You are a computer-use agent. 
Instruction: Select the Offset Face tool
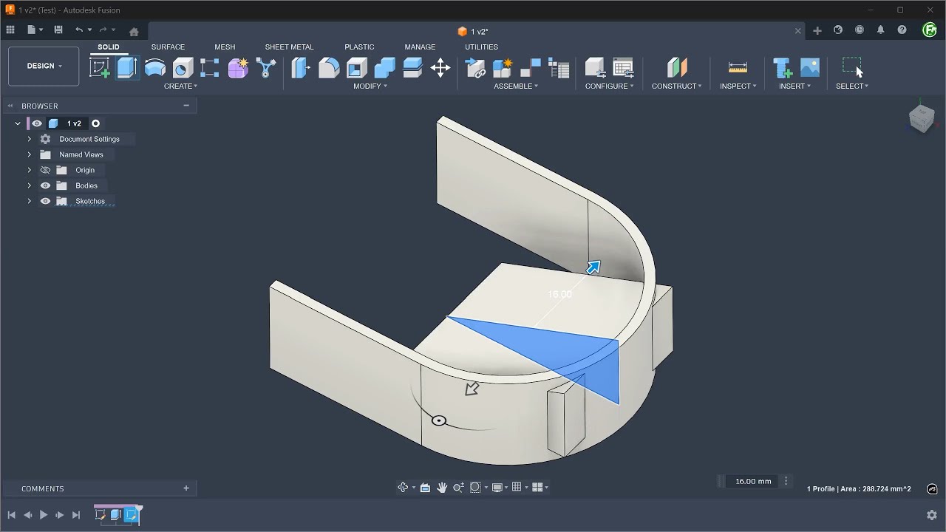pyautogui.click(x=412, y=68)
